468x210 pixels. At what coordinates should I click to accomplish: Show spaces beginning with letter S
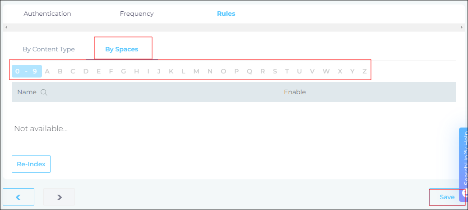(x=275, y=71)
